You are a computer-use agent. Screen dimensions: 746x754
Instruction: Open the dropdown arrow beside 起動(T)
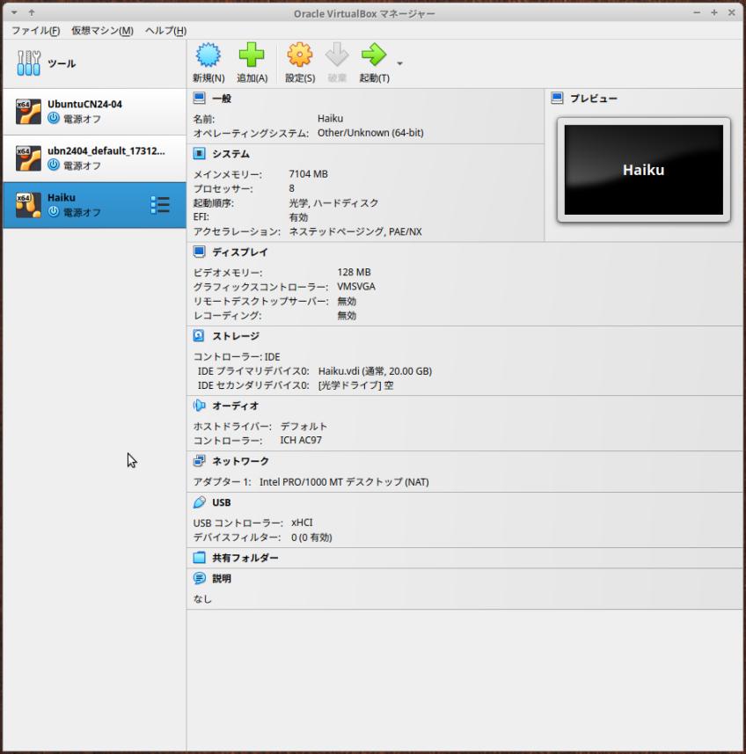point(399,63)
